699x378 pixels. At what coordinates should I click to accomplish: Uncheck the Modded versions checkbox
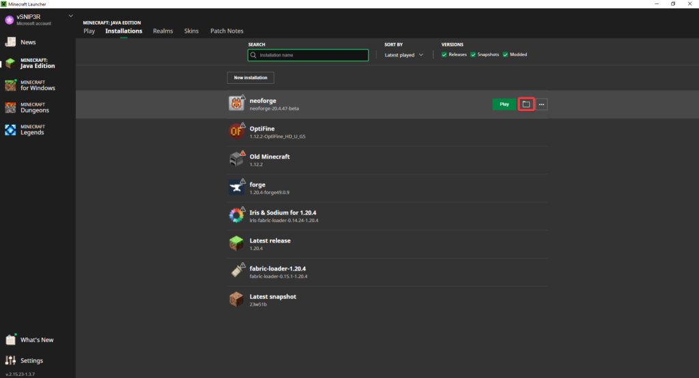click(x=505, y=54)
